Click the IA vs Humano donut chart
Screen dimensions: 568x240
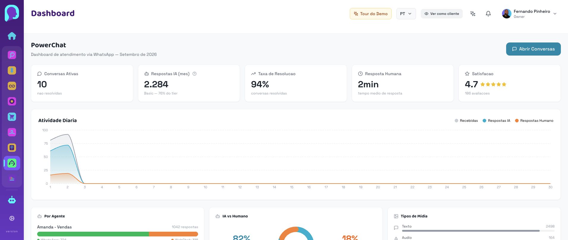click(296, 233)
